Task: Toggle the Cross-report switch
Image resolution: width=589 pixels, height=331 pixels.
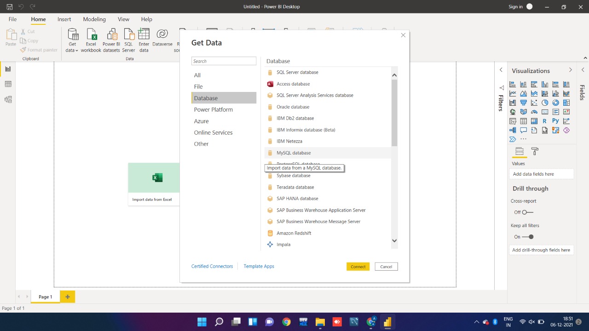Action: (x=528, y=212)
